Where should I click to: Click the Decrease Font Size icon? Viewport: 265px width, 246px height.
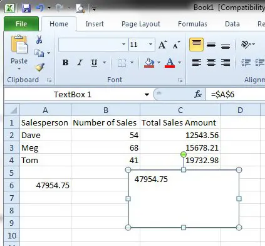tap(176, 45)
